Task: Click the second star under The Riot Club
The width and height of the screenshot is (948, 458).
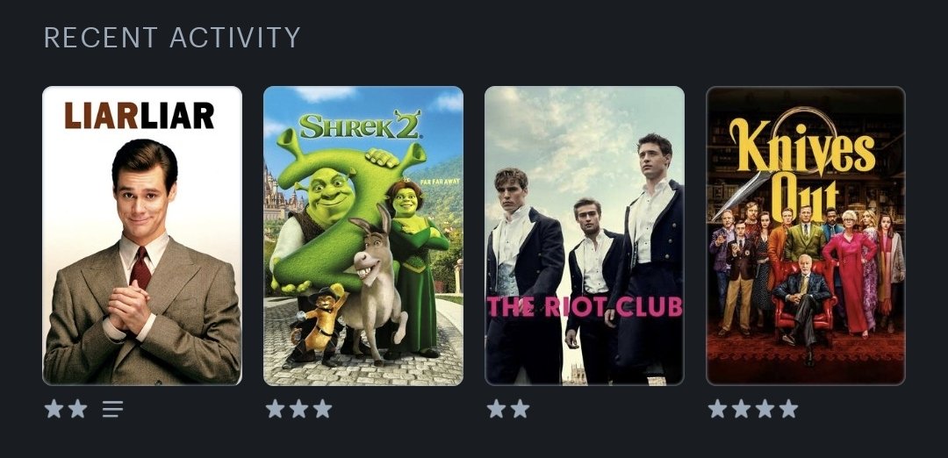Action: tap(520, 409)
